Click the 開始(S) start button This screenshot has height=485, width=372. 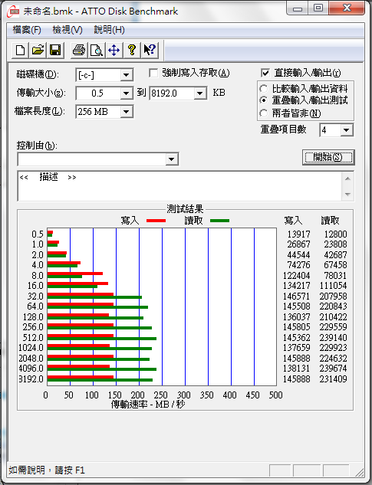(x=328, y=157)
